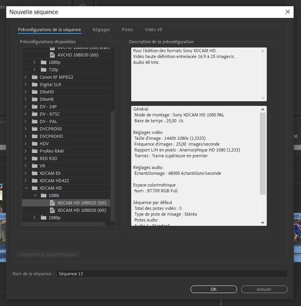The image size is (301, 306).
Task: Select the XDCAM HD 1080i30 (60i) preset
Action: pos(81,210)
